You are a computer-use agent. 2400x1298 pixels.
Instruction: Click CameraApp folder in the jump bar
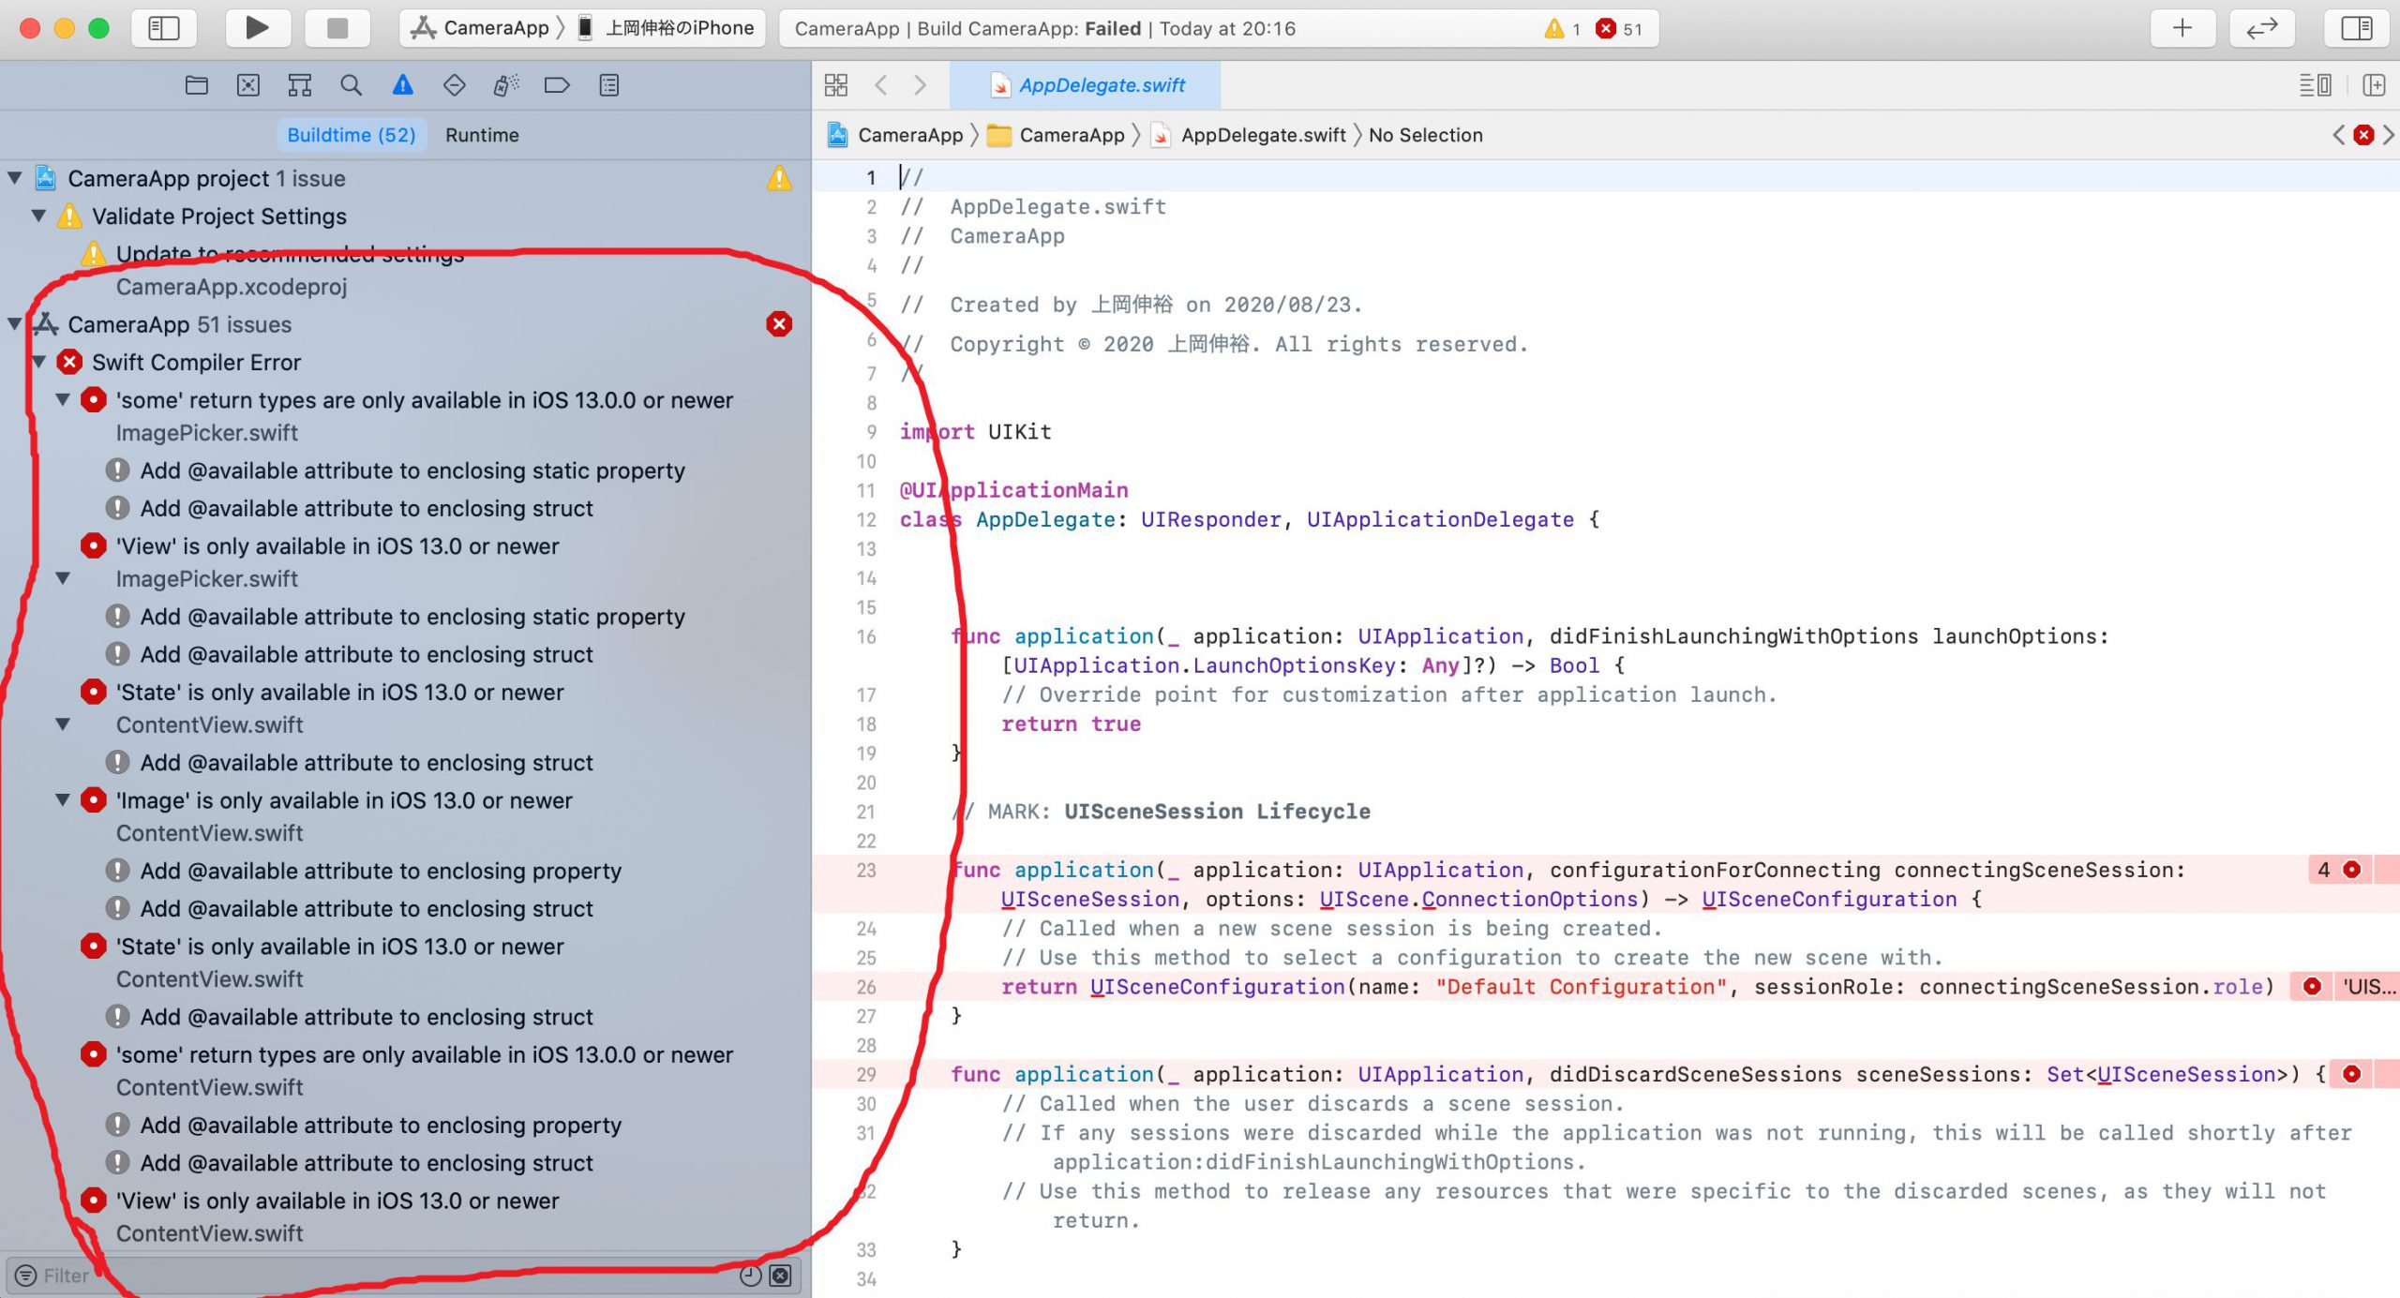pyautogui.click(x=1057, y=135)
